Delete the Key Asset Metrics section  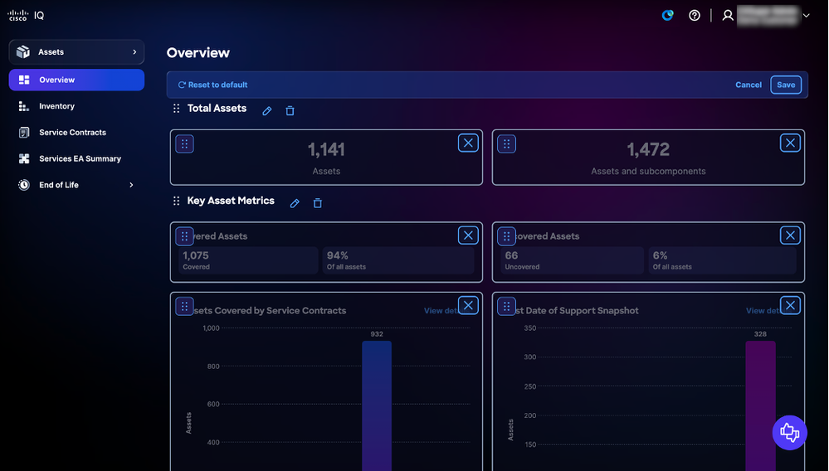317,203
